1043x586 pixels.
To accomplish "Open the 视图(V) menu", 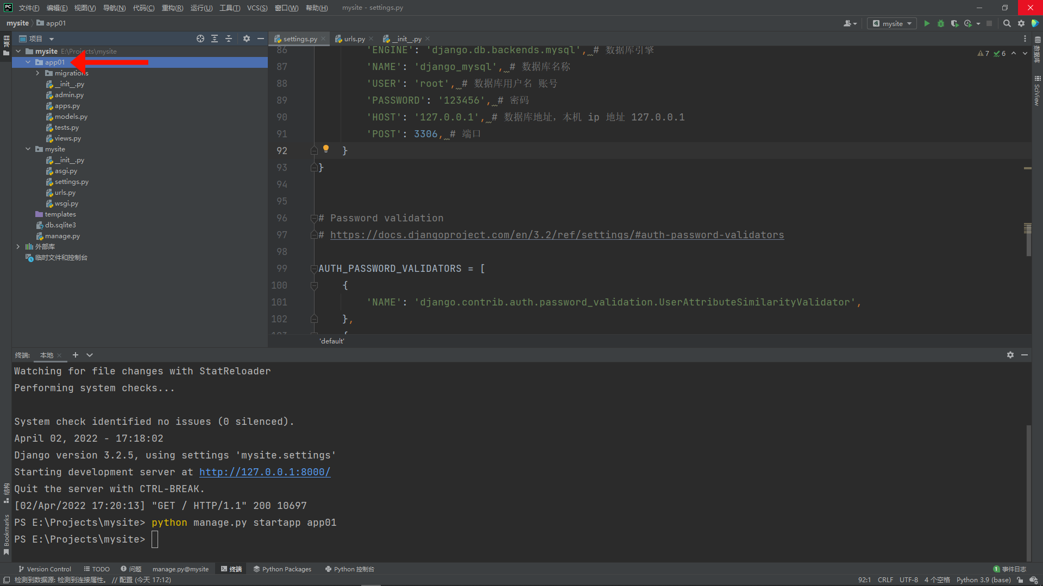I will (85, 8).
